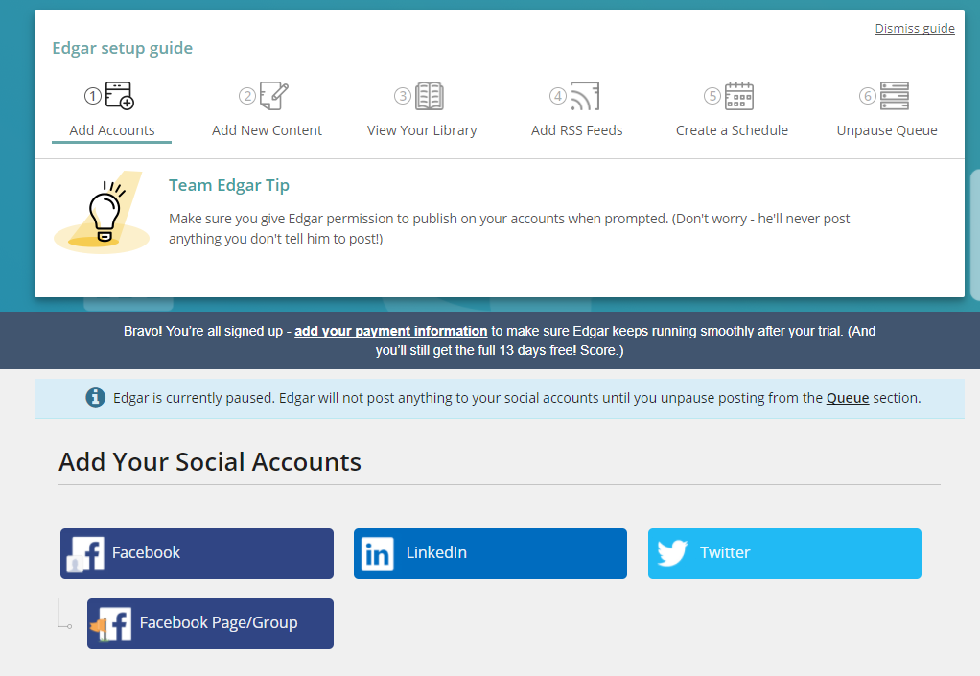Switch to the View Your Library step

tap(422, 112)
